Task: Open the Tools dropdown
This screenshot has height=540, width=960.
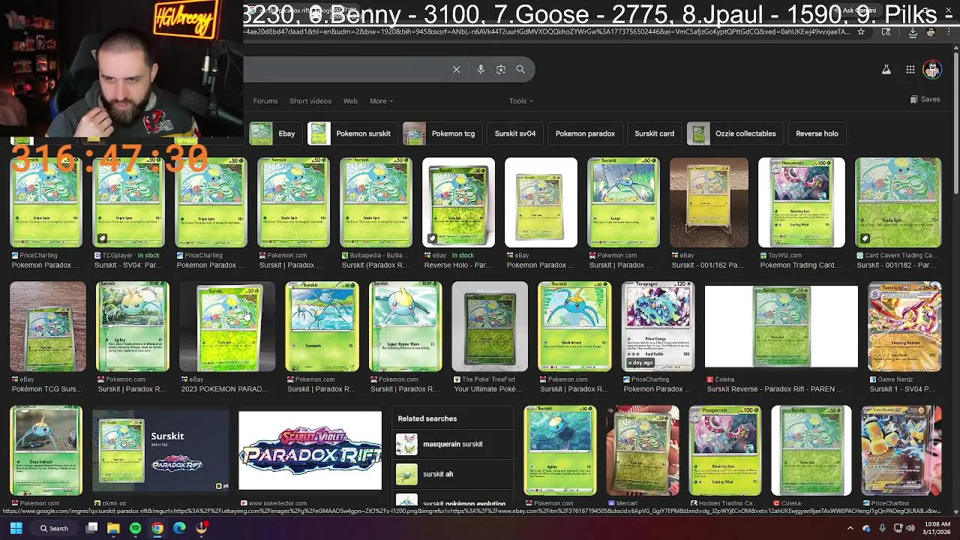Action: pos(520,100)
